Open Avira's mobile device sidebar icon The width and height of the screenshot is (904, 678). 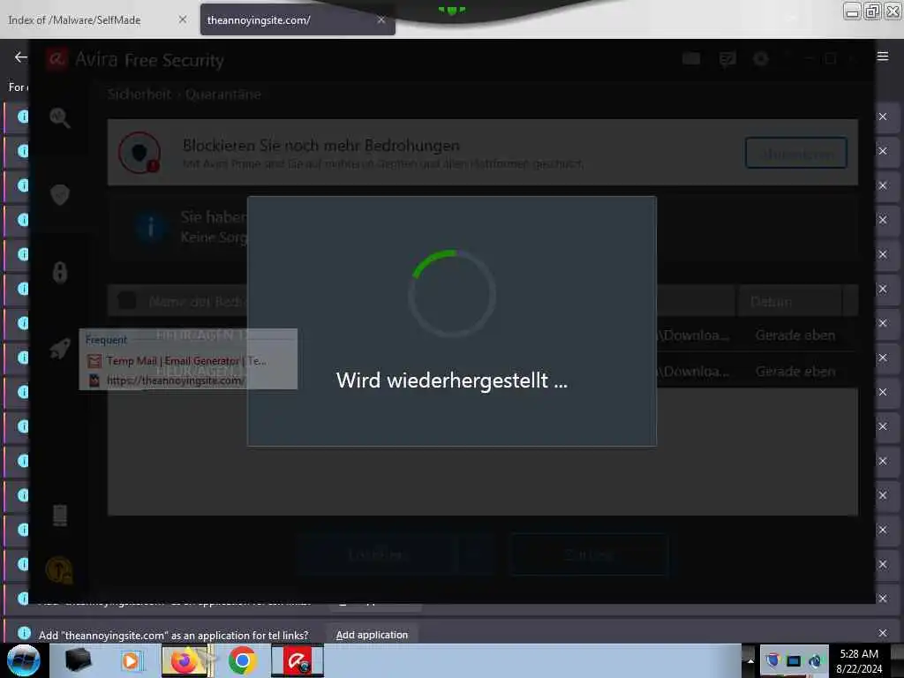60,515
